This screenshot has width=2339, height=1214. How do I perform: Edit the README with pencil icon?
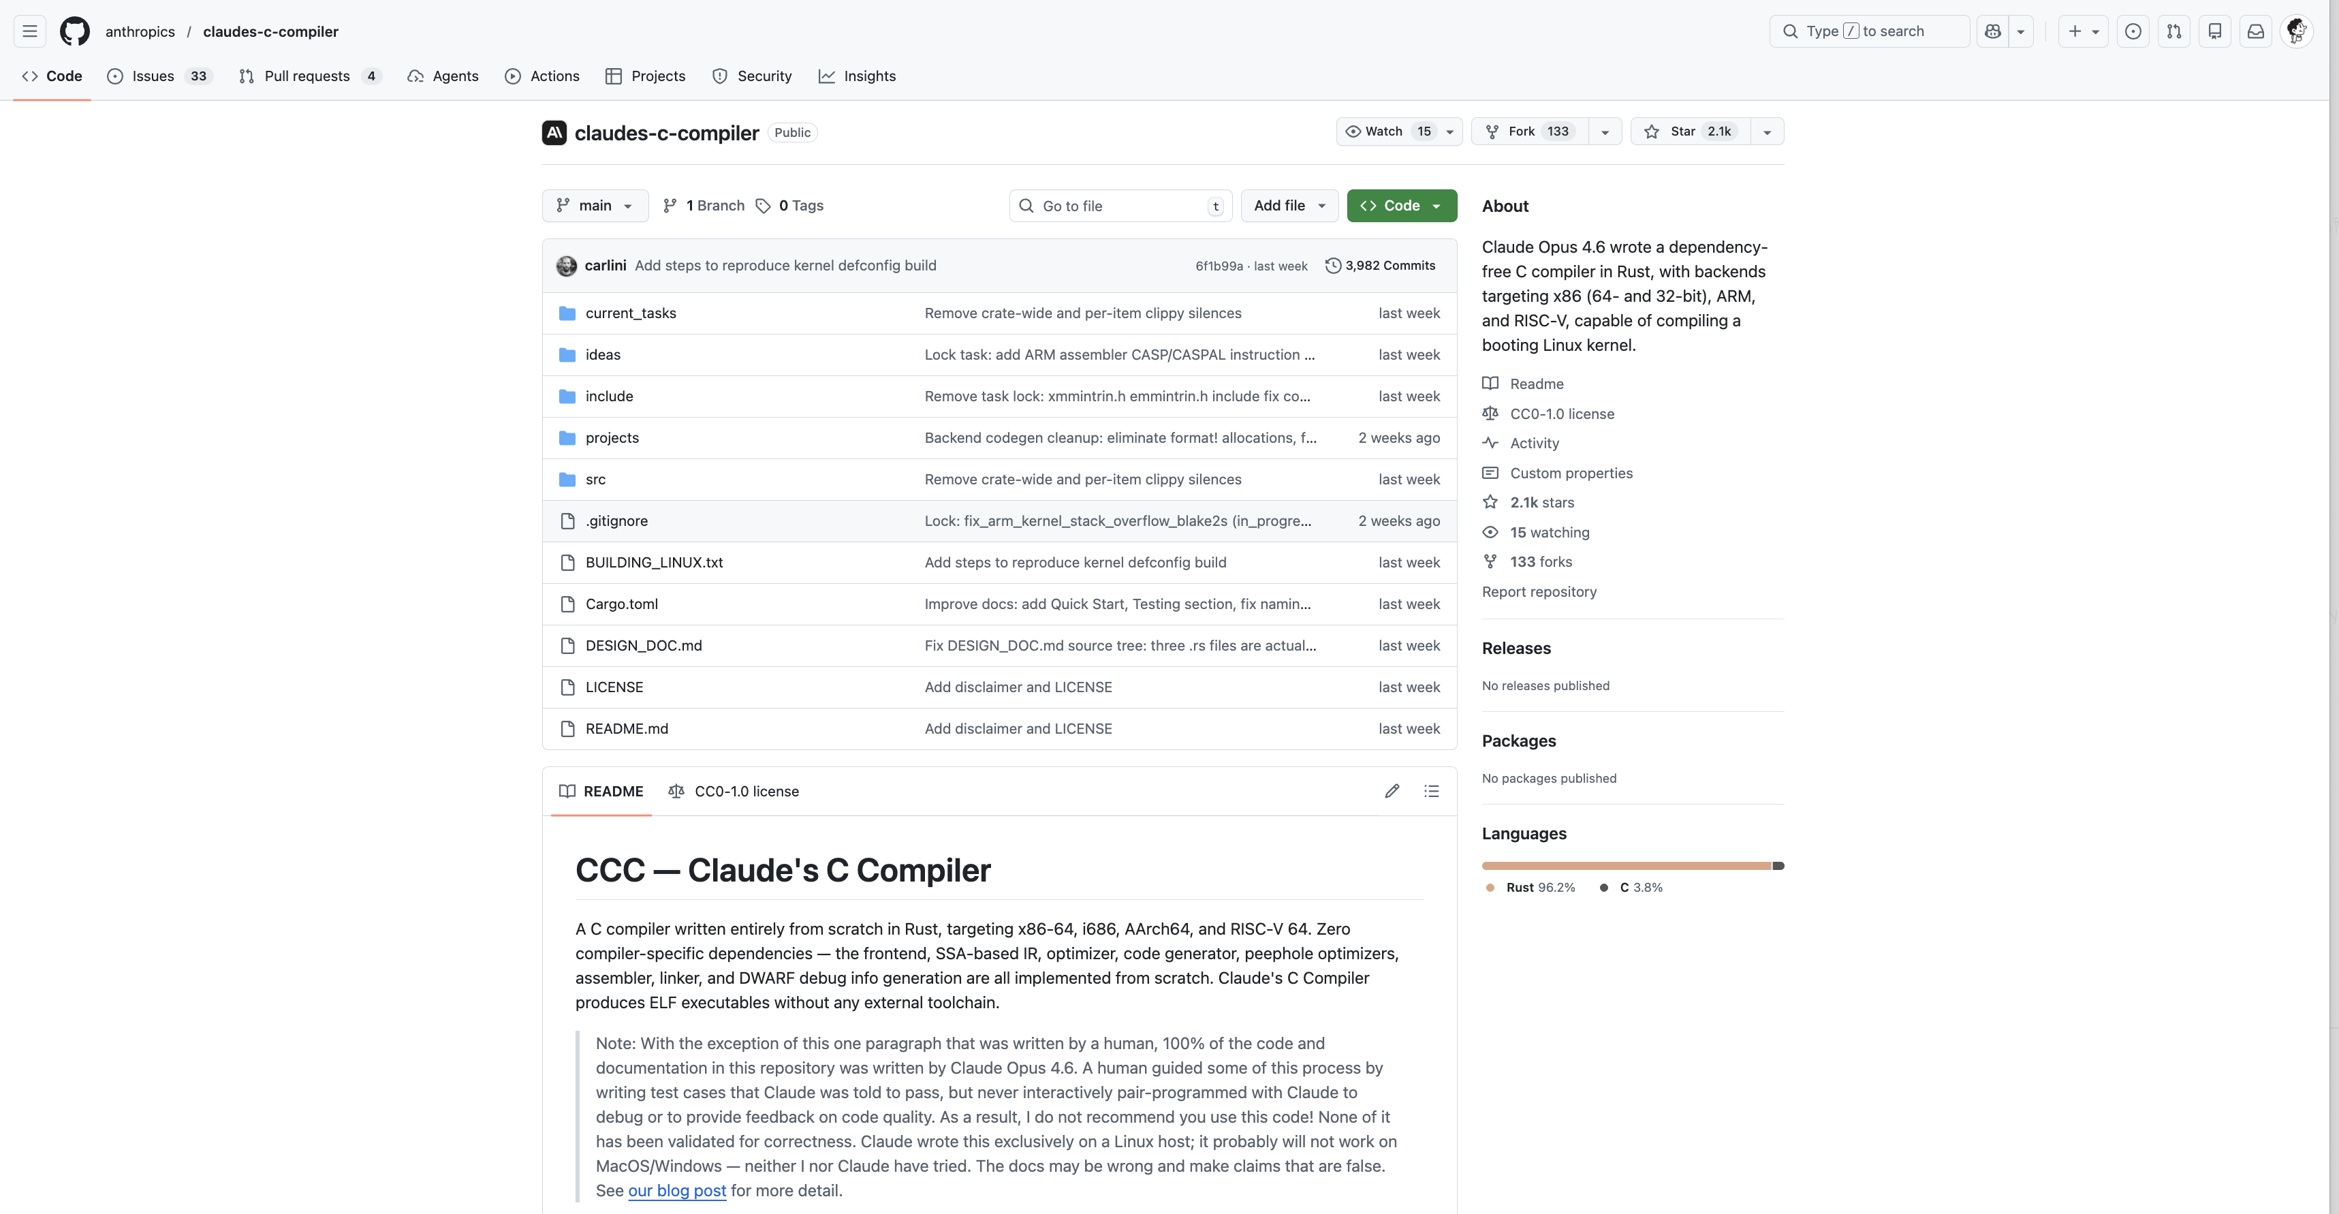pos(1392,791)
